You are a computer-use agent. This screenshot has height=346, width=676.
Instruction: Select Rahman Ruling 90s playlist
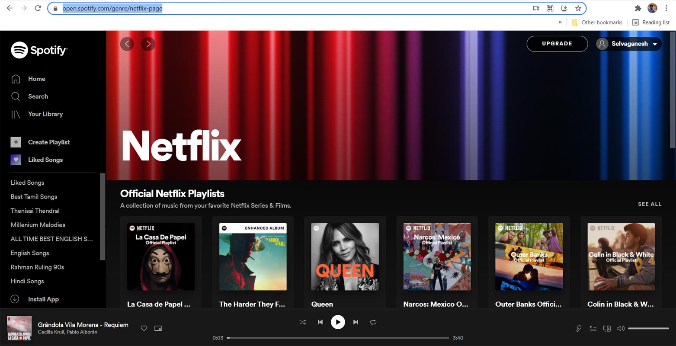click(x=37, y=267)
